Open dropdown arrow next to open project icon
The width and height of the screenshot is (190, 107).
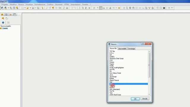click(x=8, y=8)
